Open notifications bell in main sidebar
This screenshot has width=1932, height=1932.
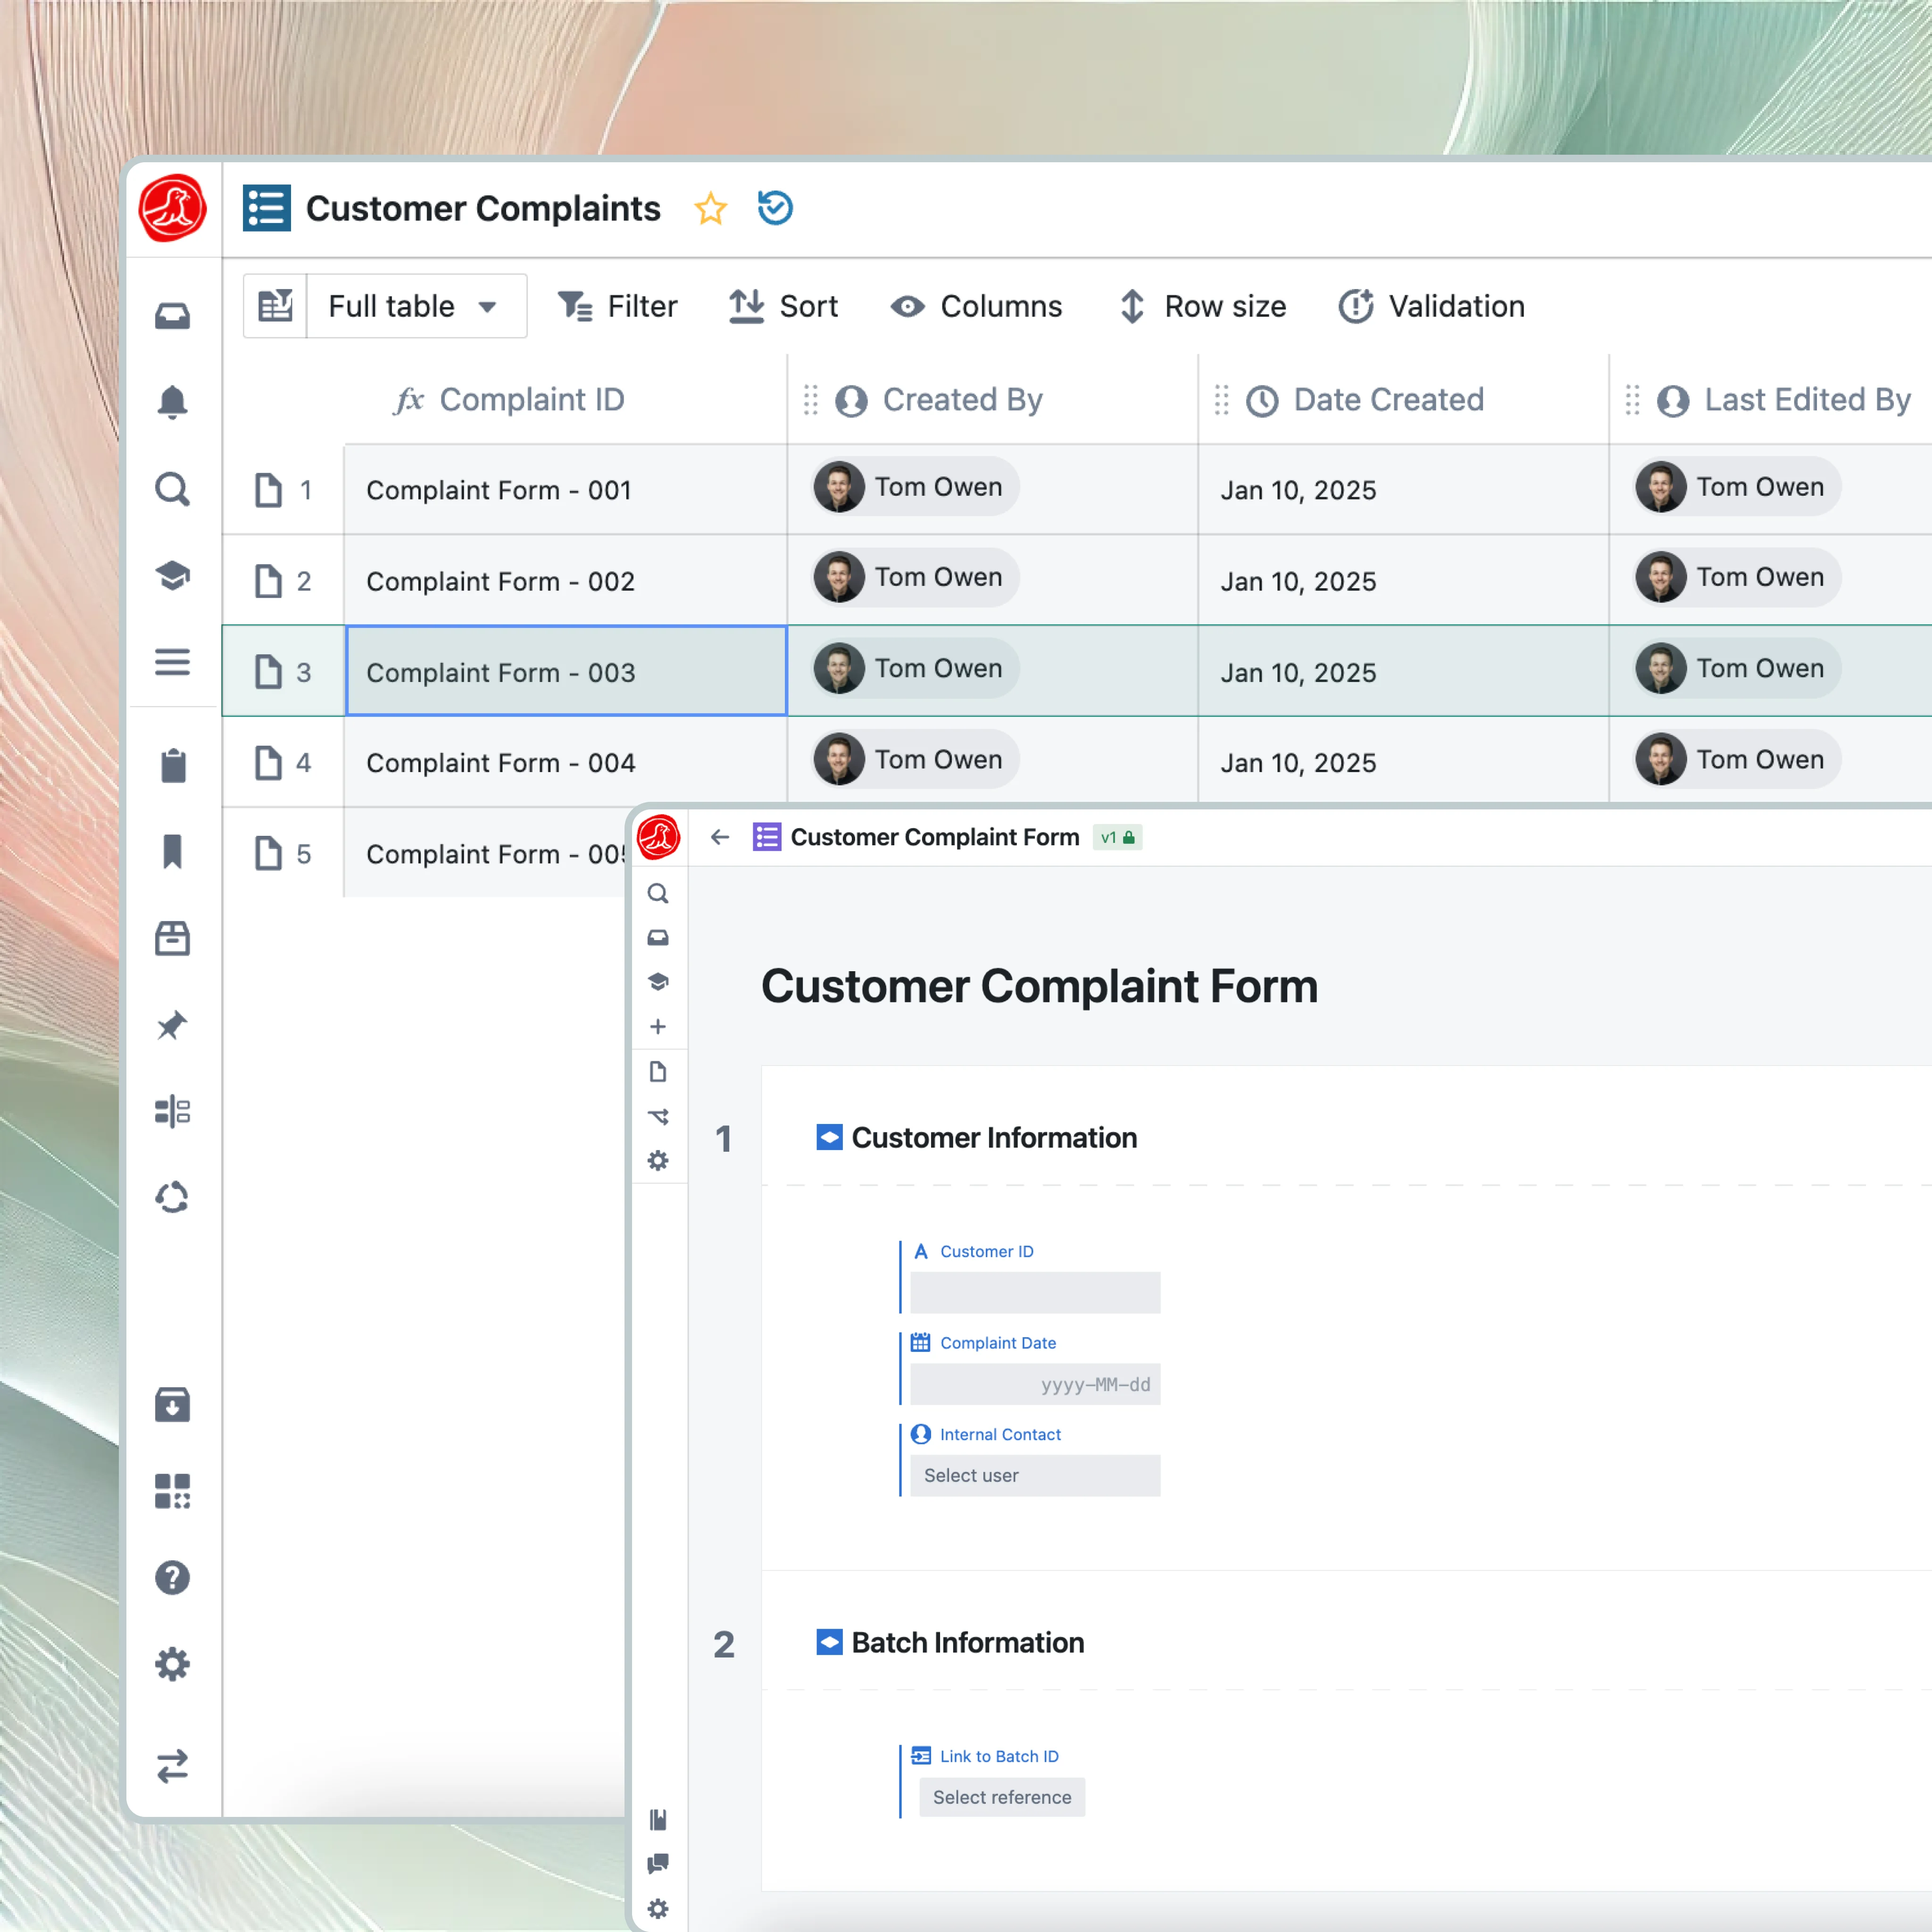[172, 402]
